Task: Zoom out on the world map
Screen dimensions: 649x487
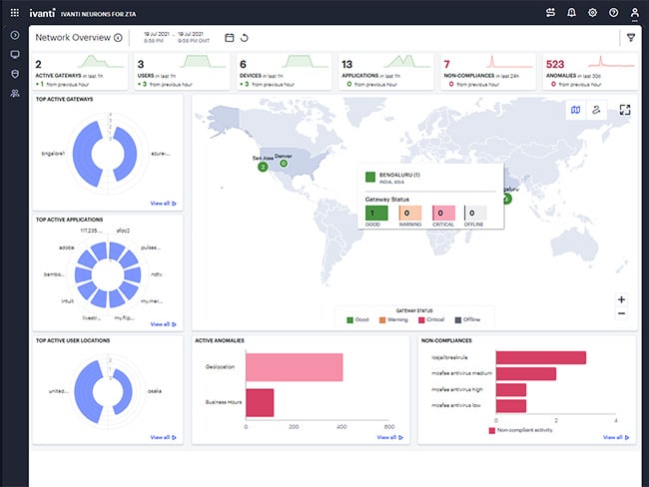Action: (x=621, y=313)
